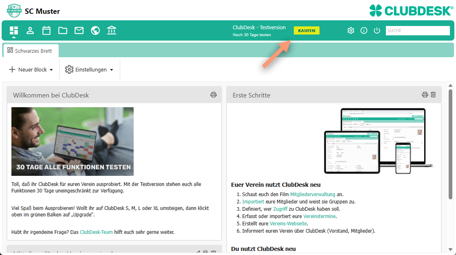Click the scrollbar down arrow
This screenshot has width=456, height=255.
click(x=450, y=249)
